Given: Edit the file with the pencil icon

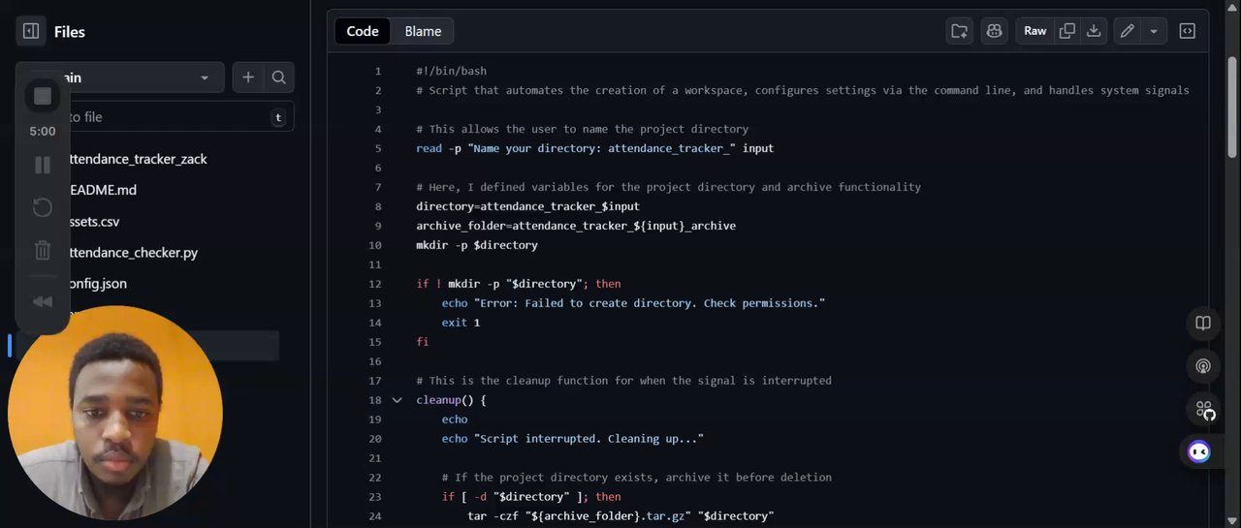Looking at the screenshot, I should coord(1128,31).
